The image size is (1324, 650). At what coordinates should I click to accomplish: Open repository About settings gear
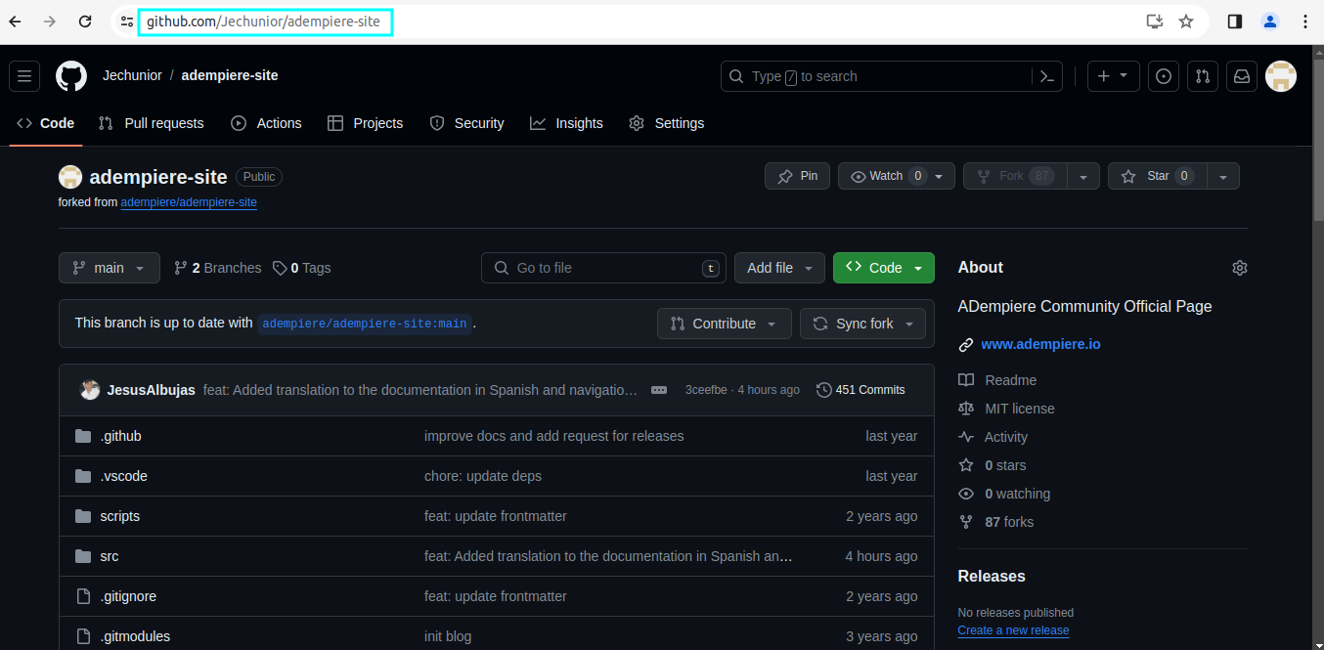[1240, 268]
